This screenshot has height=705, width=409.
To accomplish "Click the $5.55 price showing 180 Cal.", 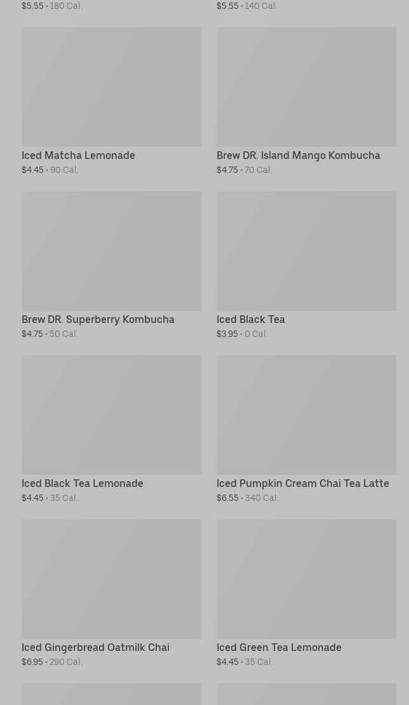I will pyautogui.click(x=32, y=6).
